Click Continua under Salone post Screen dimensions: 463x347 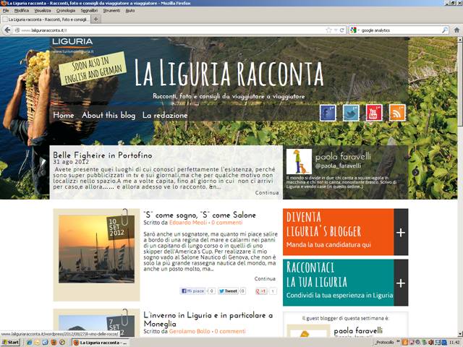[x=265, y=279]
